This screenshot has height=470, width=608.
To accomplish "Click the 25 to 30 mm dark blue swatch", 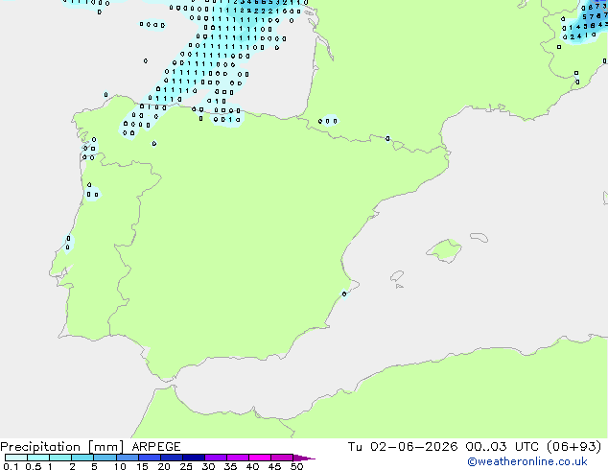I will tap(194, 458).
